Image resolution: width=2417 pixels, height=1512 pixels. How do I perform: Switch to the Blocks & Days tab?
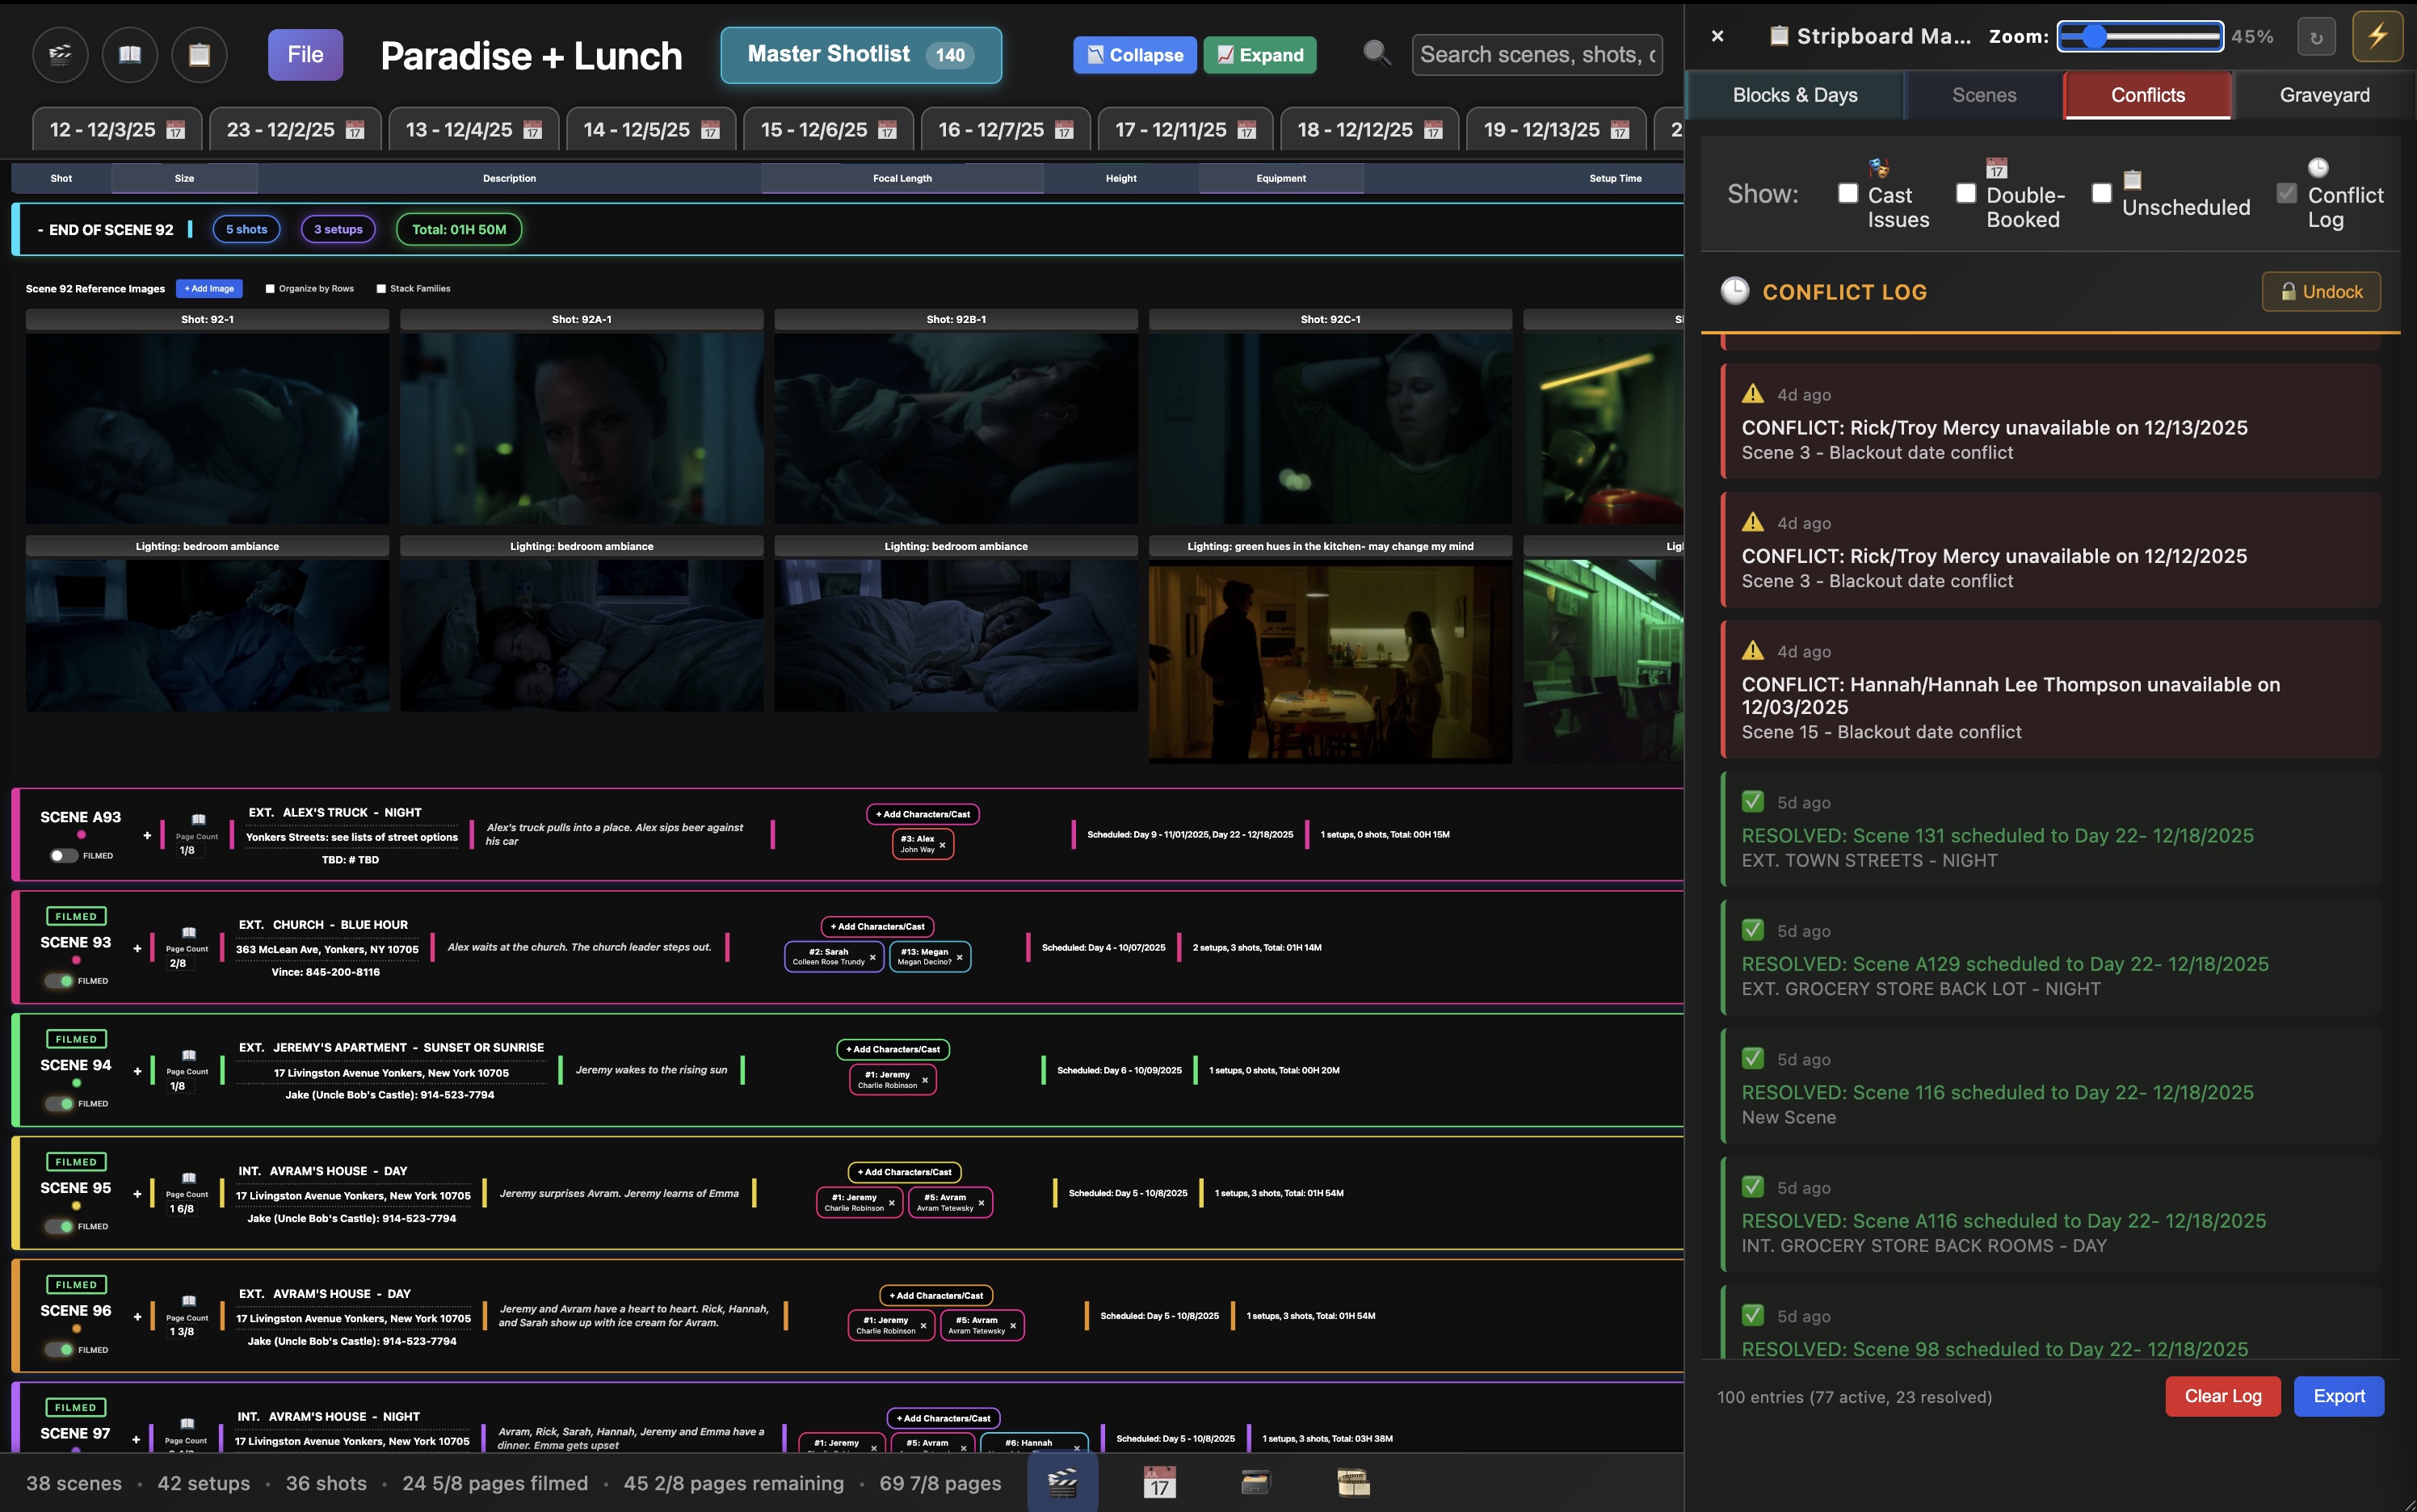pos(1794,95)
